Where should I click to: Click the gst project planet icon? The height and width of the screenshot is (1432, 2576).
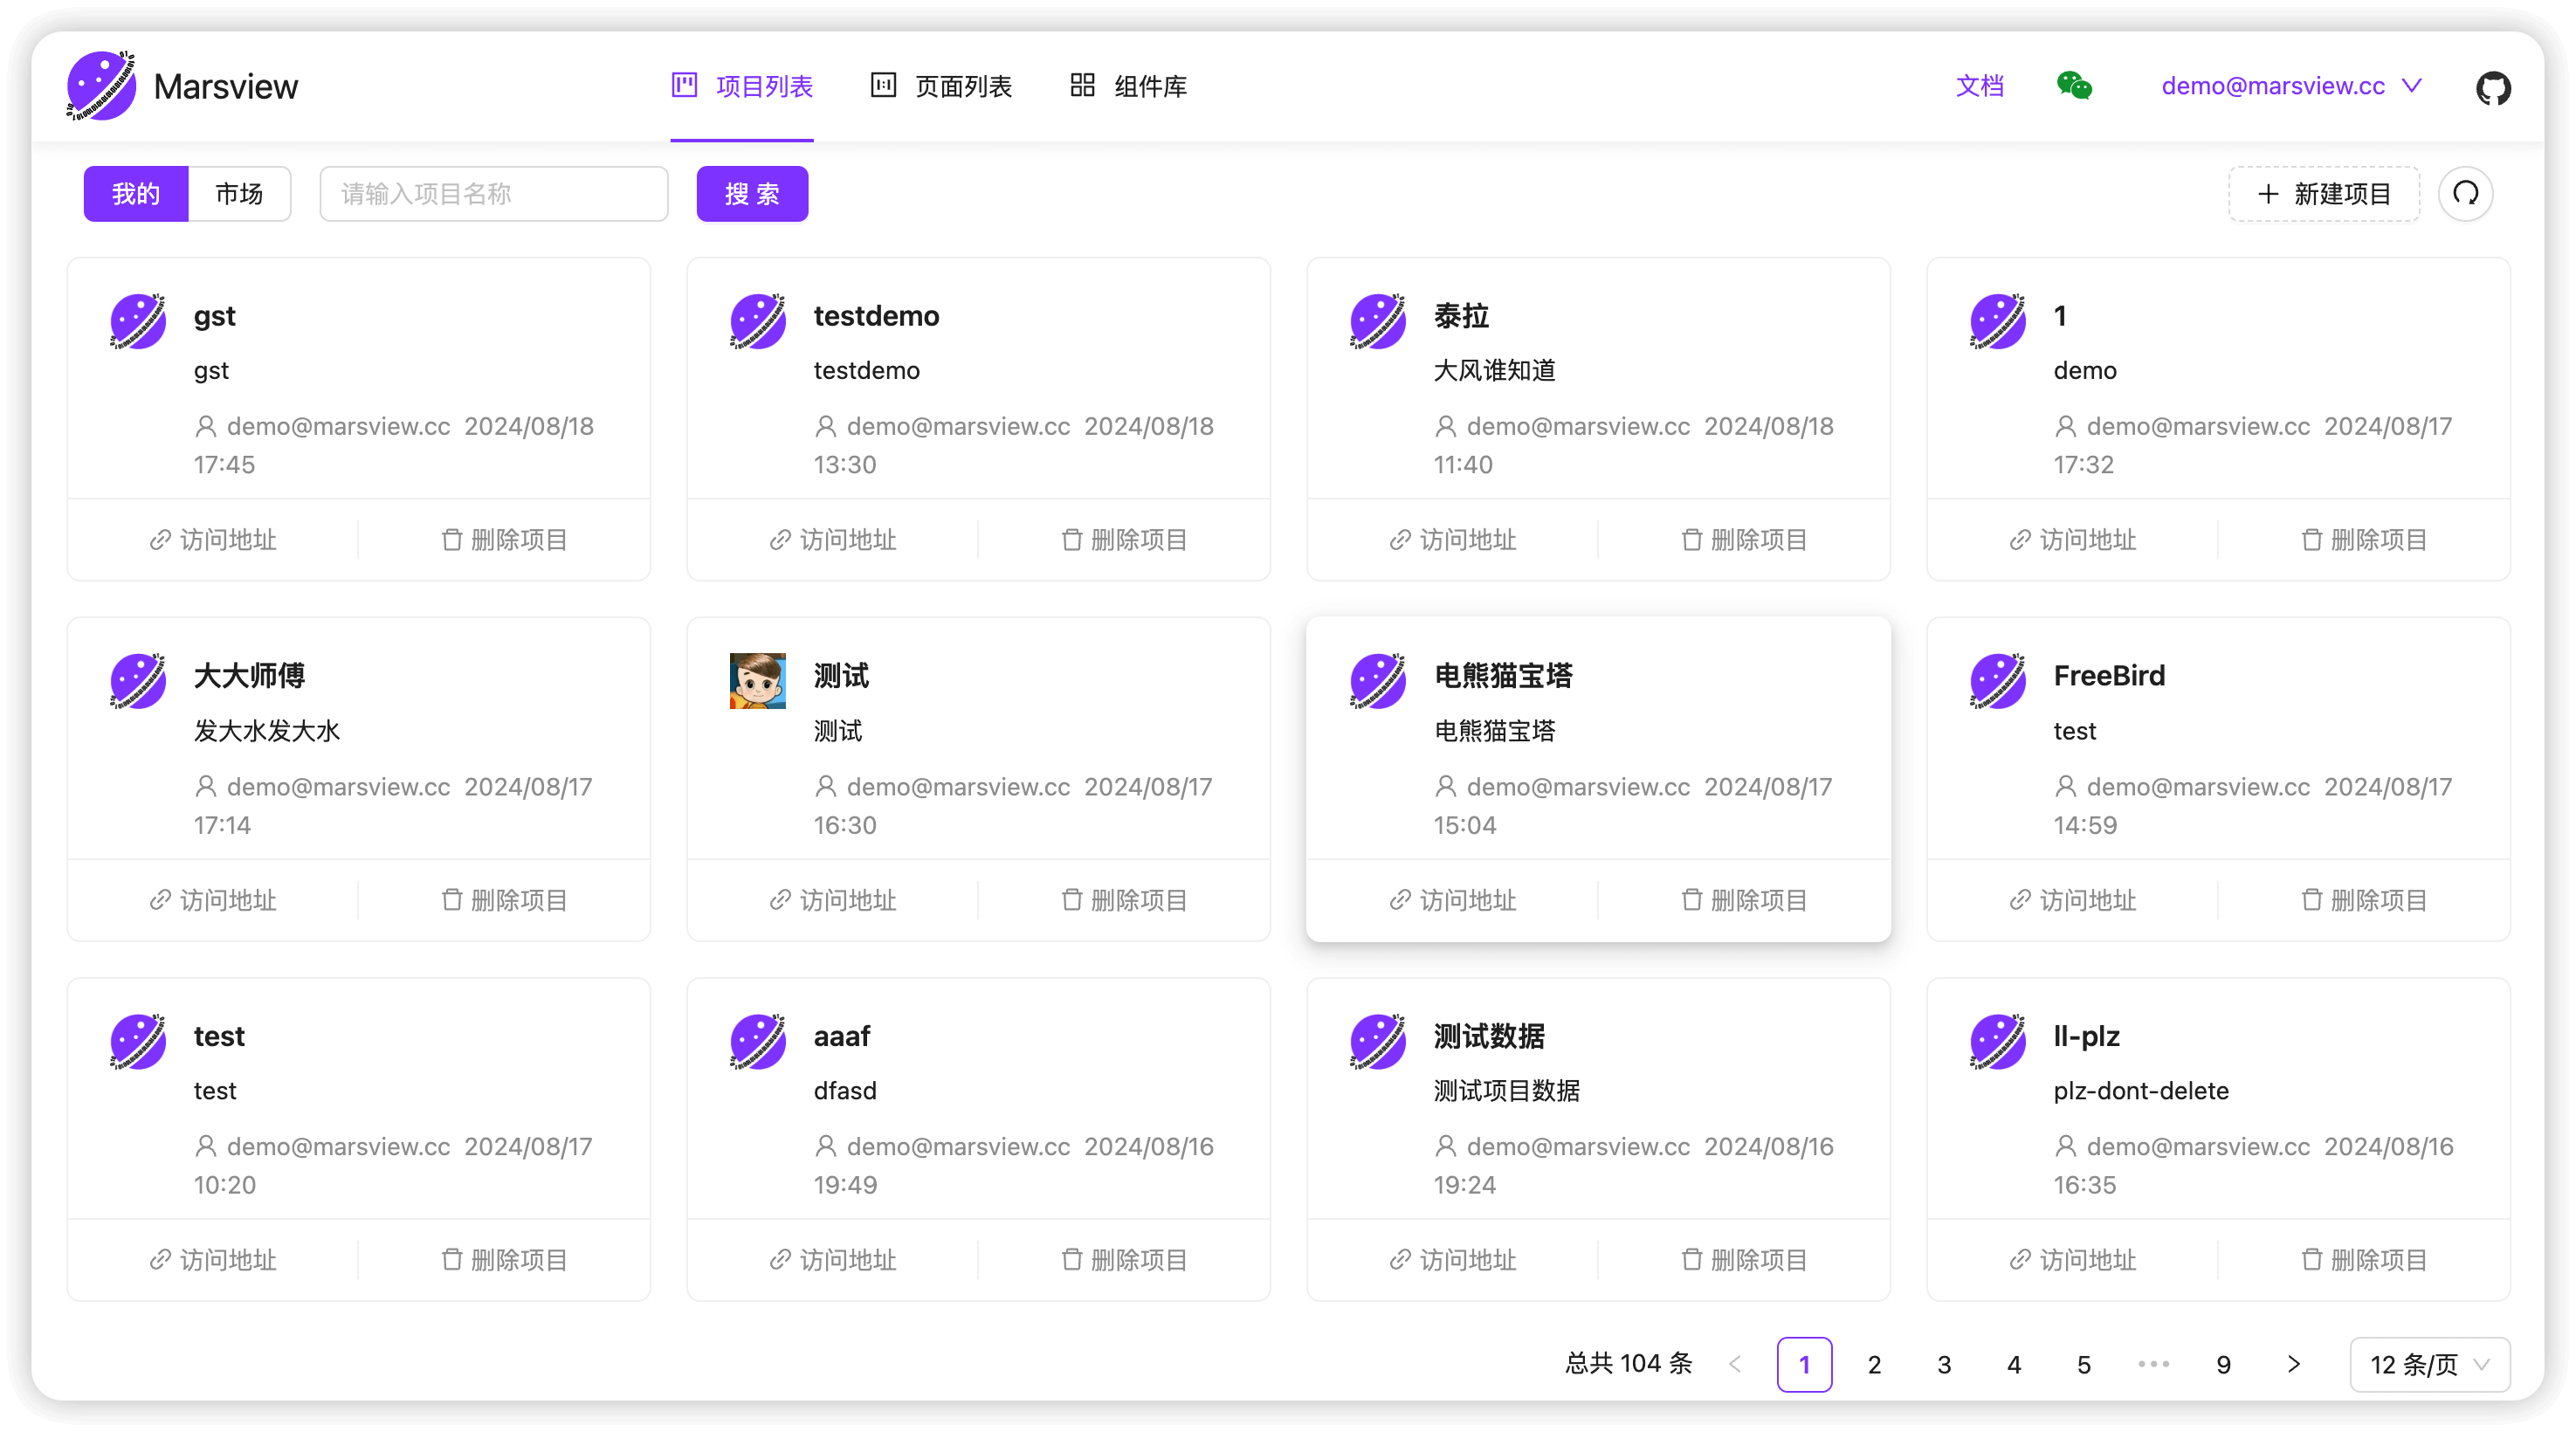(138, 321)
